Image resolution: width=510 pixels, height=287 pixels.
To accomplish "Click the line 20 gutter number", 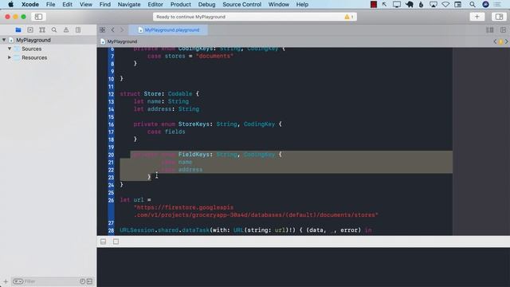I will point(112,155).
